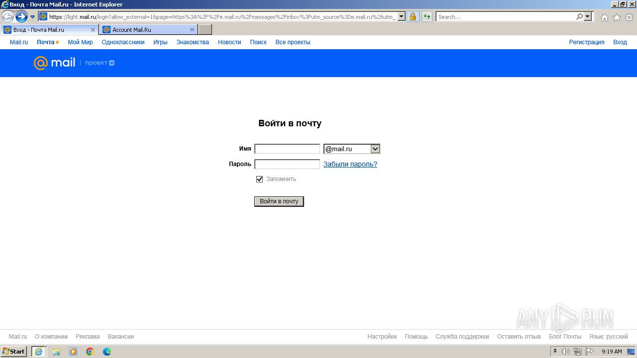Click the volume speaker tray icon
The height and width of the screenshot is (358, 637).
pyautogui.click(x=566, y=352)
